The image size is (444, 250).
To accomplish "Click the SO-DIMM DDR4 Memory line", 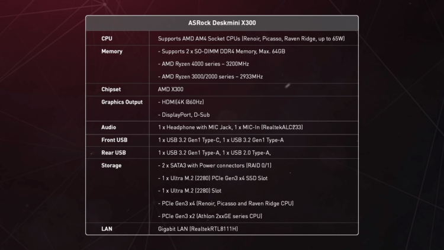I will point(221,51).
